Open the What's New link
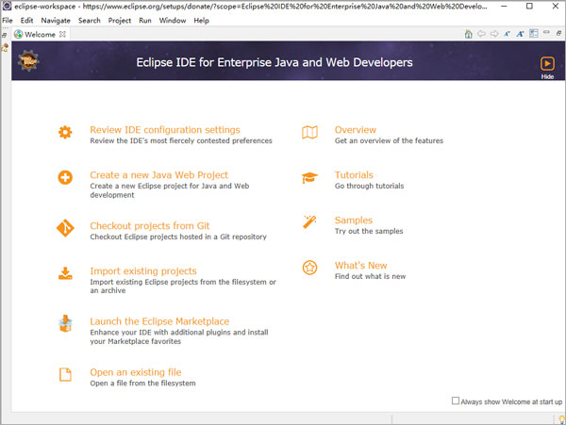The image size is (566, 425). 360,266
